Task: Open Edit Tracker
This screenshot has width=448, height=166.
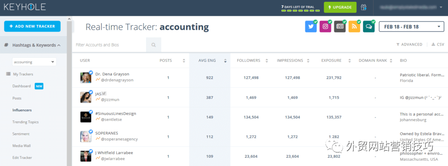Action: [x=22, y=157]
